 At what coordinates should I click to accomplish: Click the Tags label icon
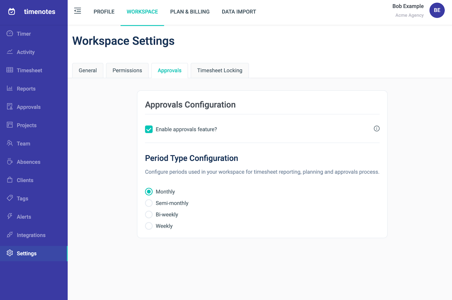[x=10, y=198]
